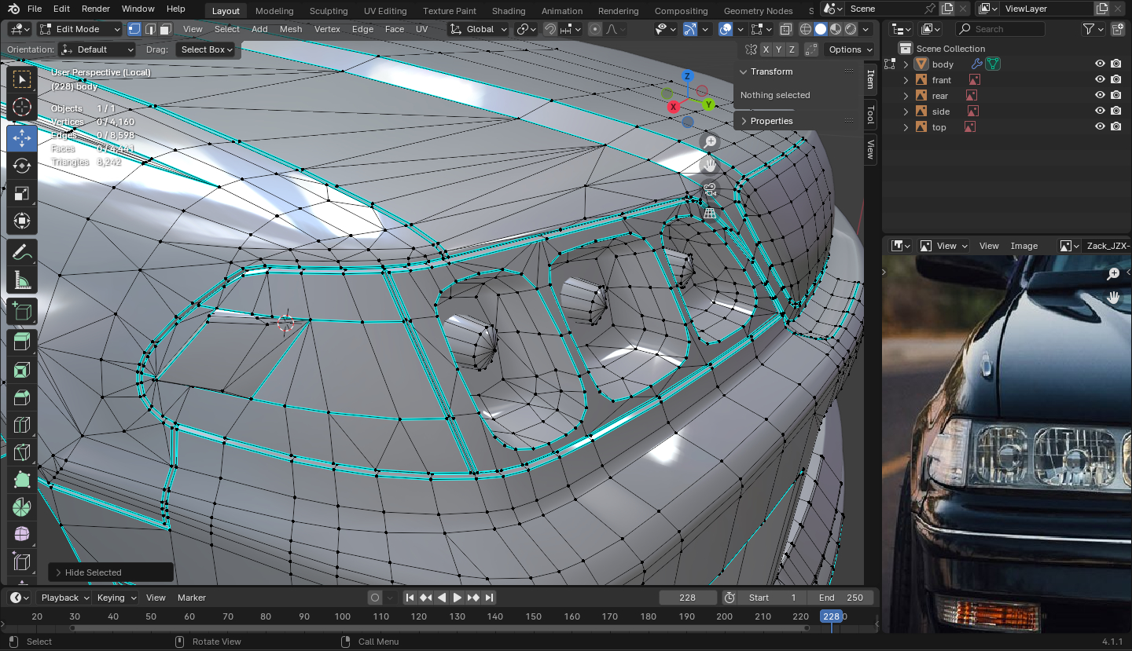Select the Move tool in toolbar
Image resolution: width=1132 pixels, height=651 pixels.
[22, 137]
